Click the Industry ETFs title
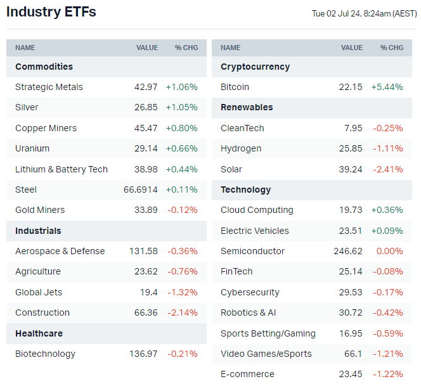This screenshot has width=421, height=386. [51, 12]
